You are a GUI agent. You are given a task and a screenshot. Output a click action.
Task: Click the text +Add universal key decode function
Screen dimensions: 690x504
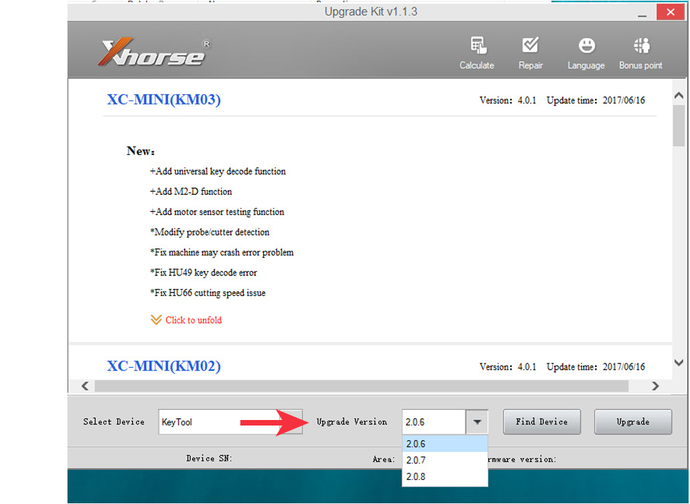218,171
